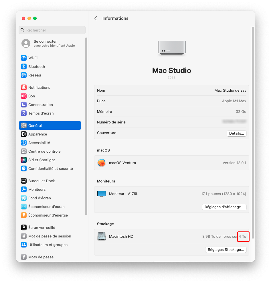
Task: Open the Écran verrouillé lock icon
Action: [x=24, y=227]
